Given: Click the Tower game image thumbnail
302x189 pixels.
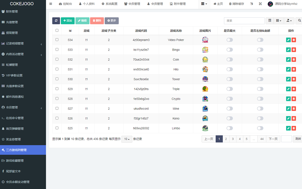Looking at the screenshot, I should click(x=205, y=79).
